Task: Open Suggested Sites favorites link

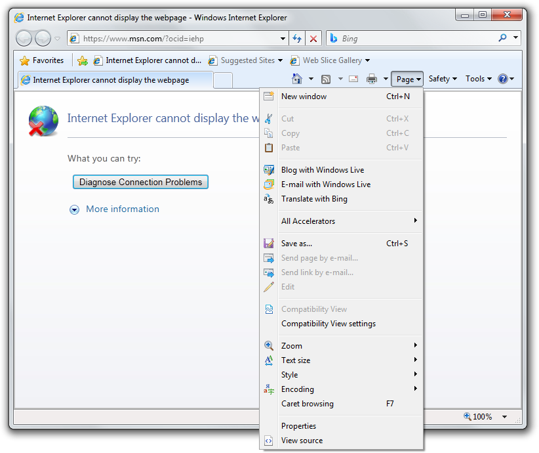Action: (247, 60)
